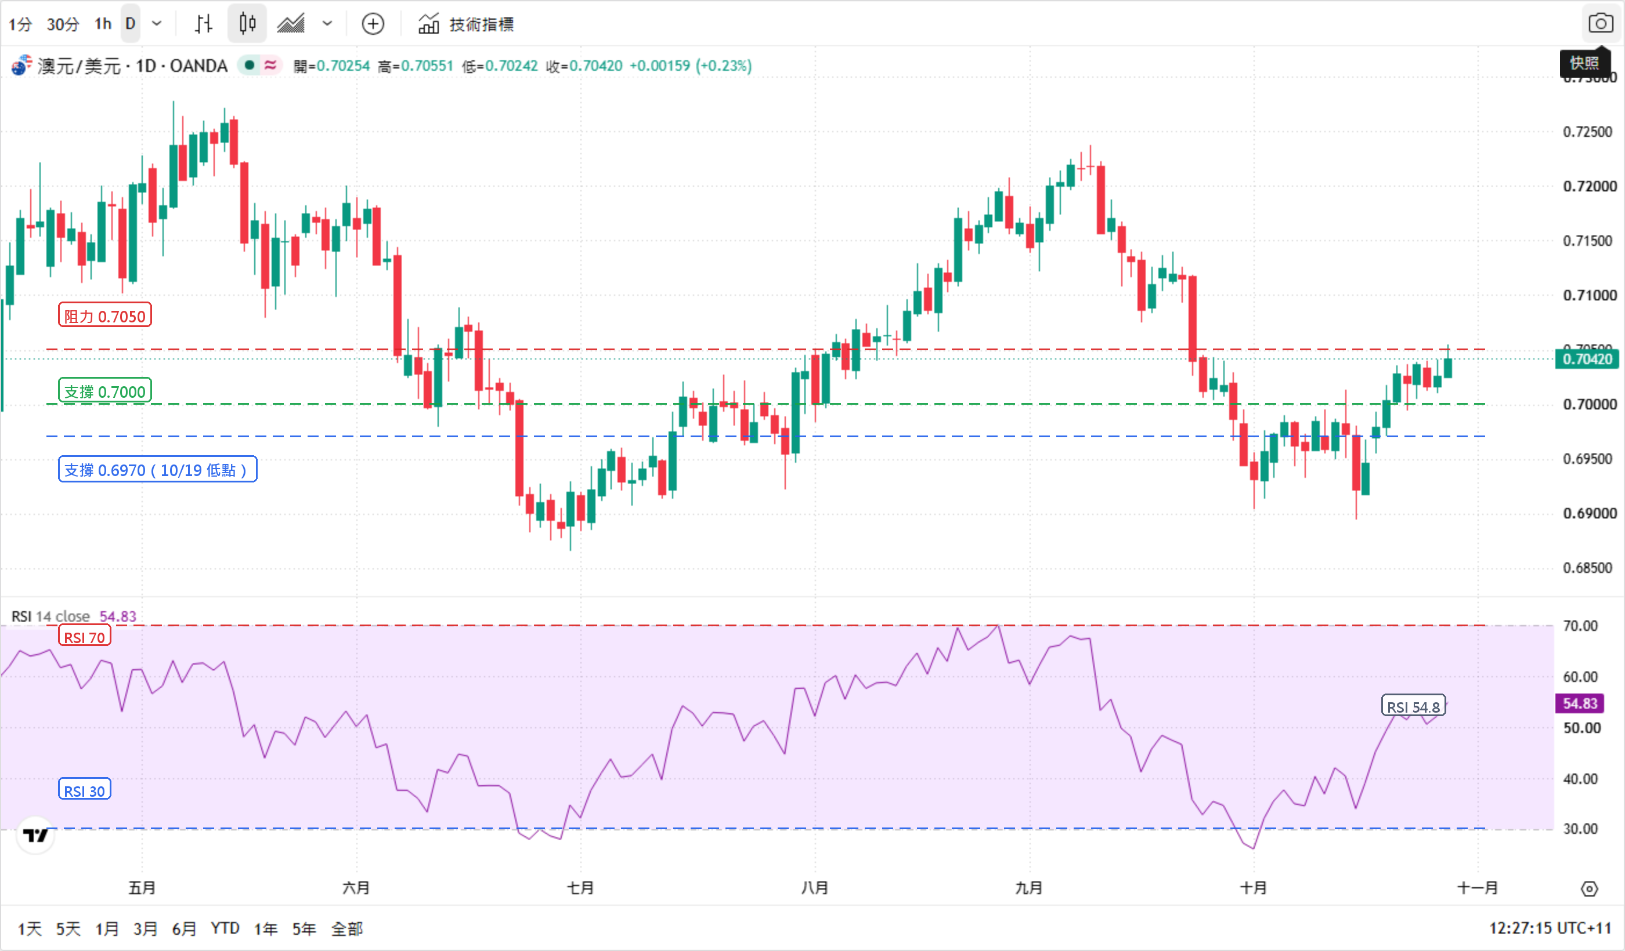Select the area chart style icon
Screen dimensions: 1625x951
pyautogui.click(x=291, y=24)
